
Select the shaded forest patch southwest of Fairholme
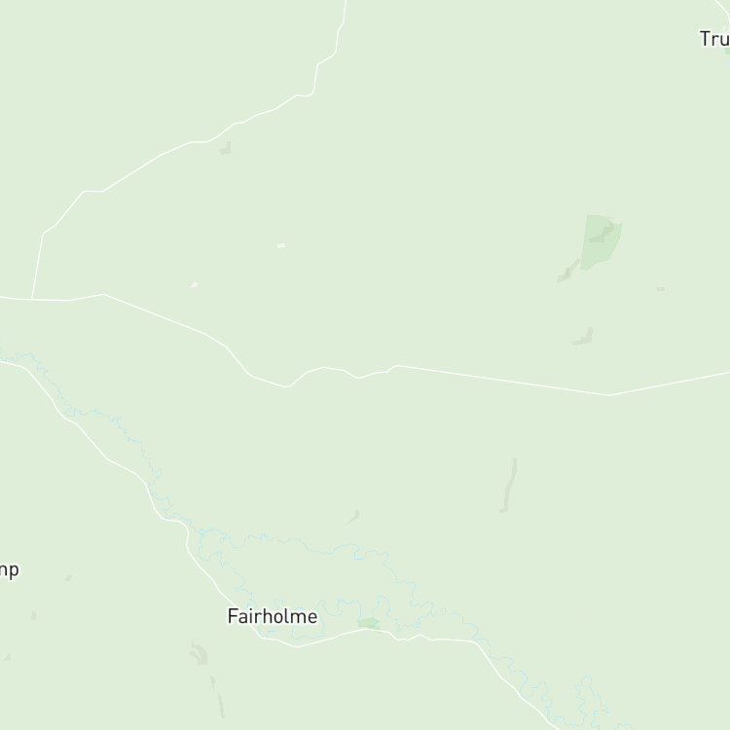coord(199,652)
